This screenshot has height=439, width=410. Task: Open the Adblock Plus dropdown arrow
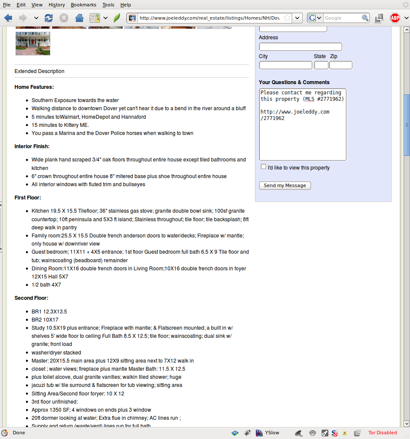406,18
